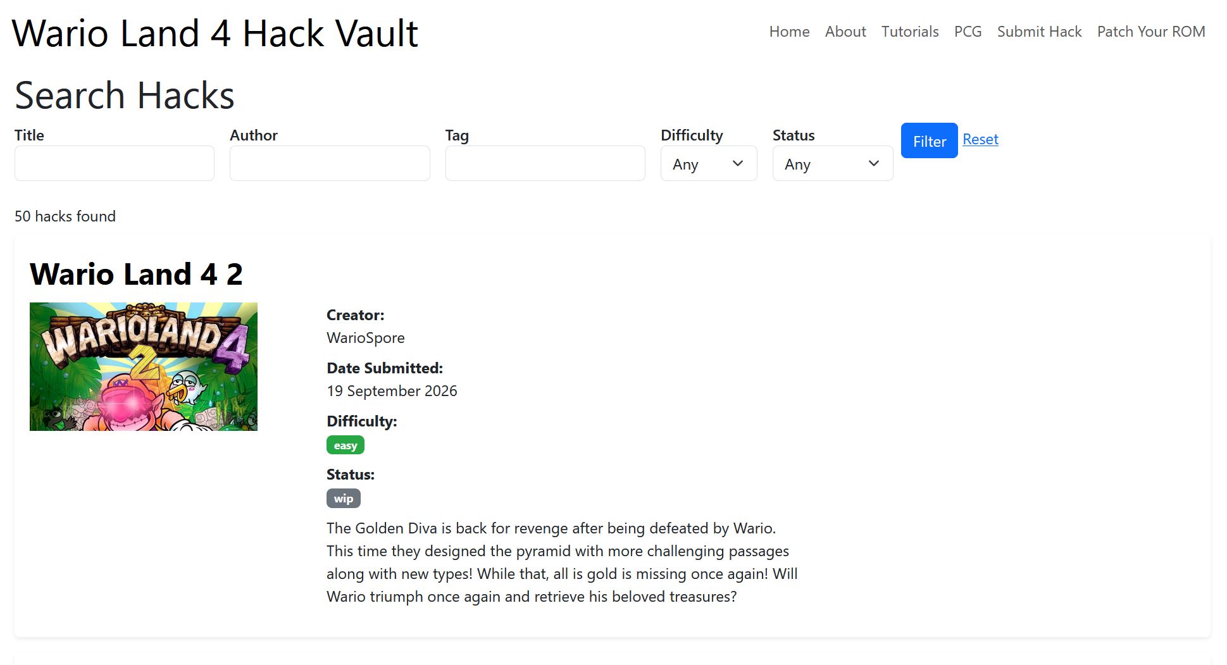Click the Wario Land 4 Hack Vault site title

[x=215, y=33]
